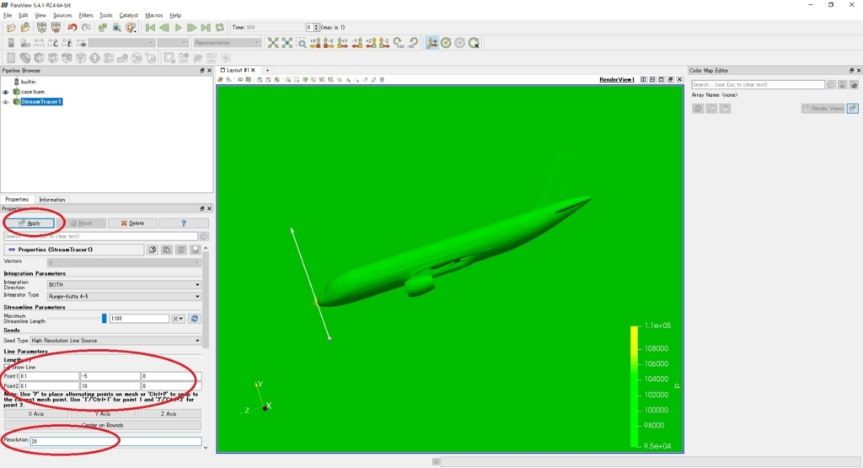Toggle visibility eye of StreamTracer1
The height and width of the screenshot is (468, 863).
6,102
